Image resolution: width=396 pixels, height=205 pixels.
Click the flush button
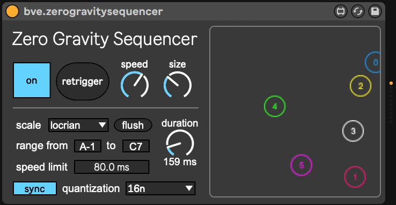133,125
